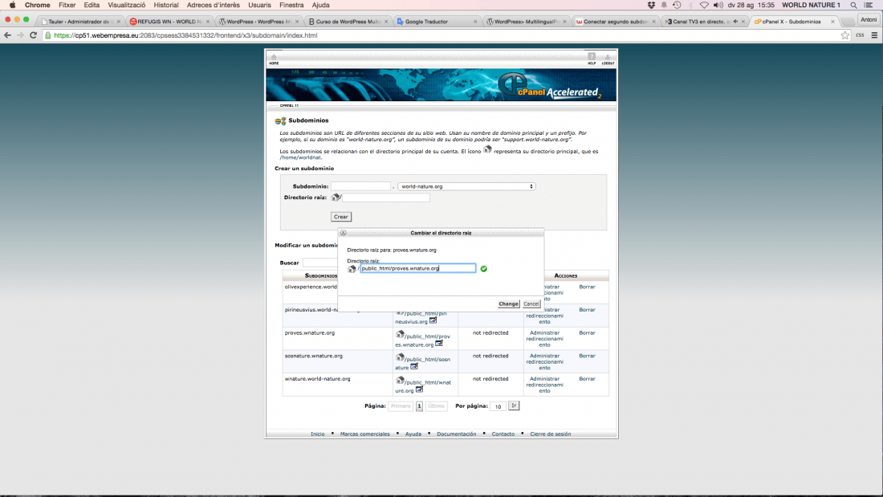This screenshot has width=883, height=497.
Task: Click the css extension icon
Action: pos(860,35)
